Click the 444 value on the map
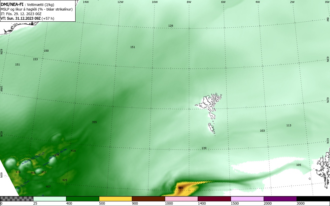330x206 pixels. click(57, 155)
